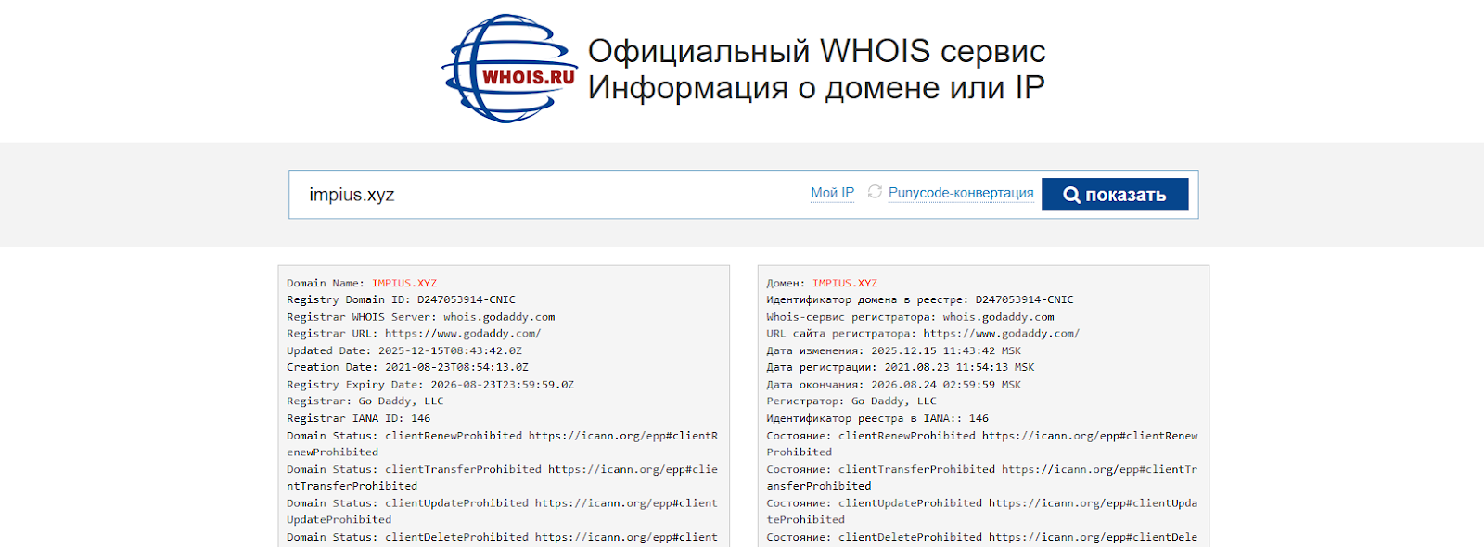Screen dimensions: 1484x547
Task: Click the Дата окончания 2026.08.24 02:59:59 MSK line
Action: [x=893, y=385]
